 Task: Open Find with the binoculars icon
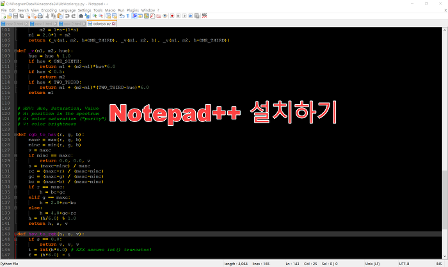pos(81,16)
